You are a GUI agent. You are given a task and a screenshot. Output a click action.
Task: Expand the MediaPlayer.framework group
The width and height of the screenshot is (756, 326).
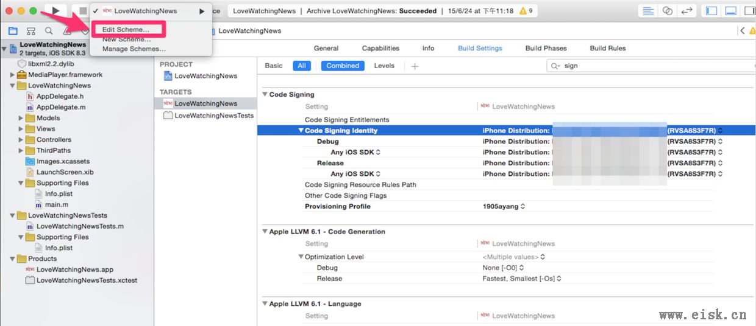pyautogui.click(x=12, y=75)
